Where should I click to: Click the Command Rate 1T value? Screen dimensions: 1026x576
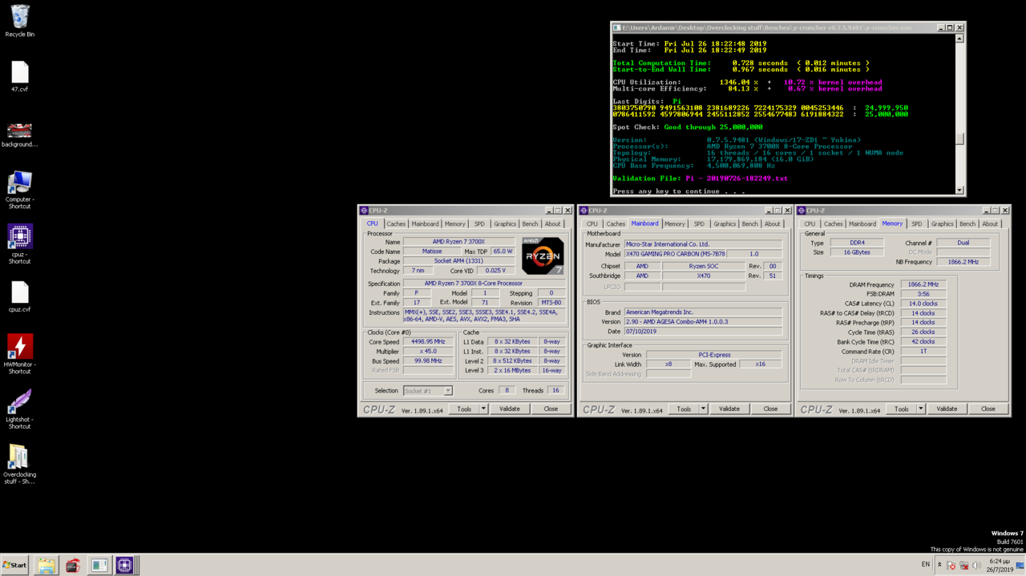923,351
